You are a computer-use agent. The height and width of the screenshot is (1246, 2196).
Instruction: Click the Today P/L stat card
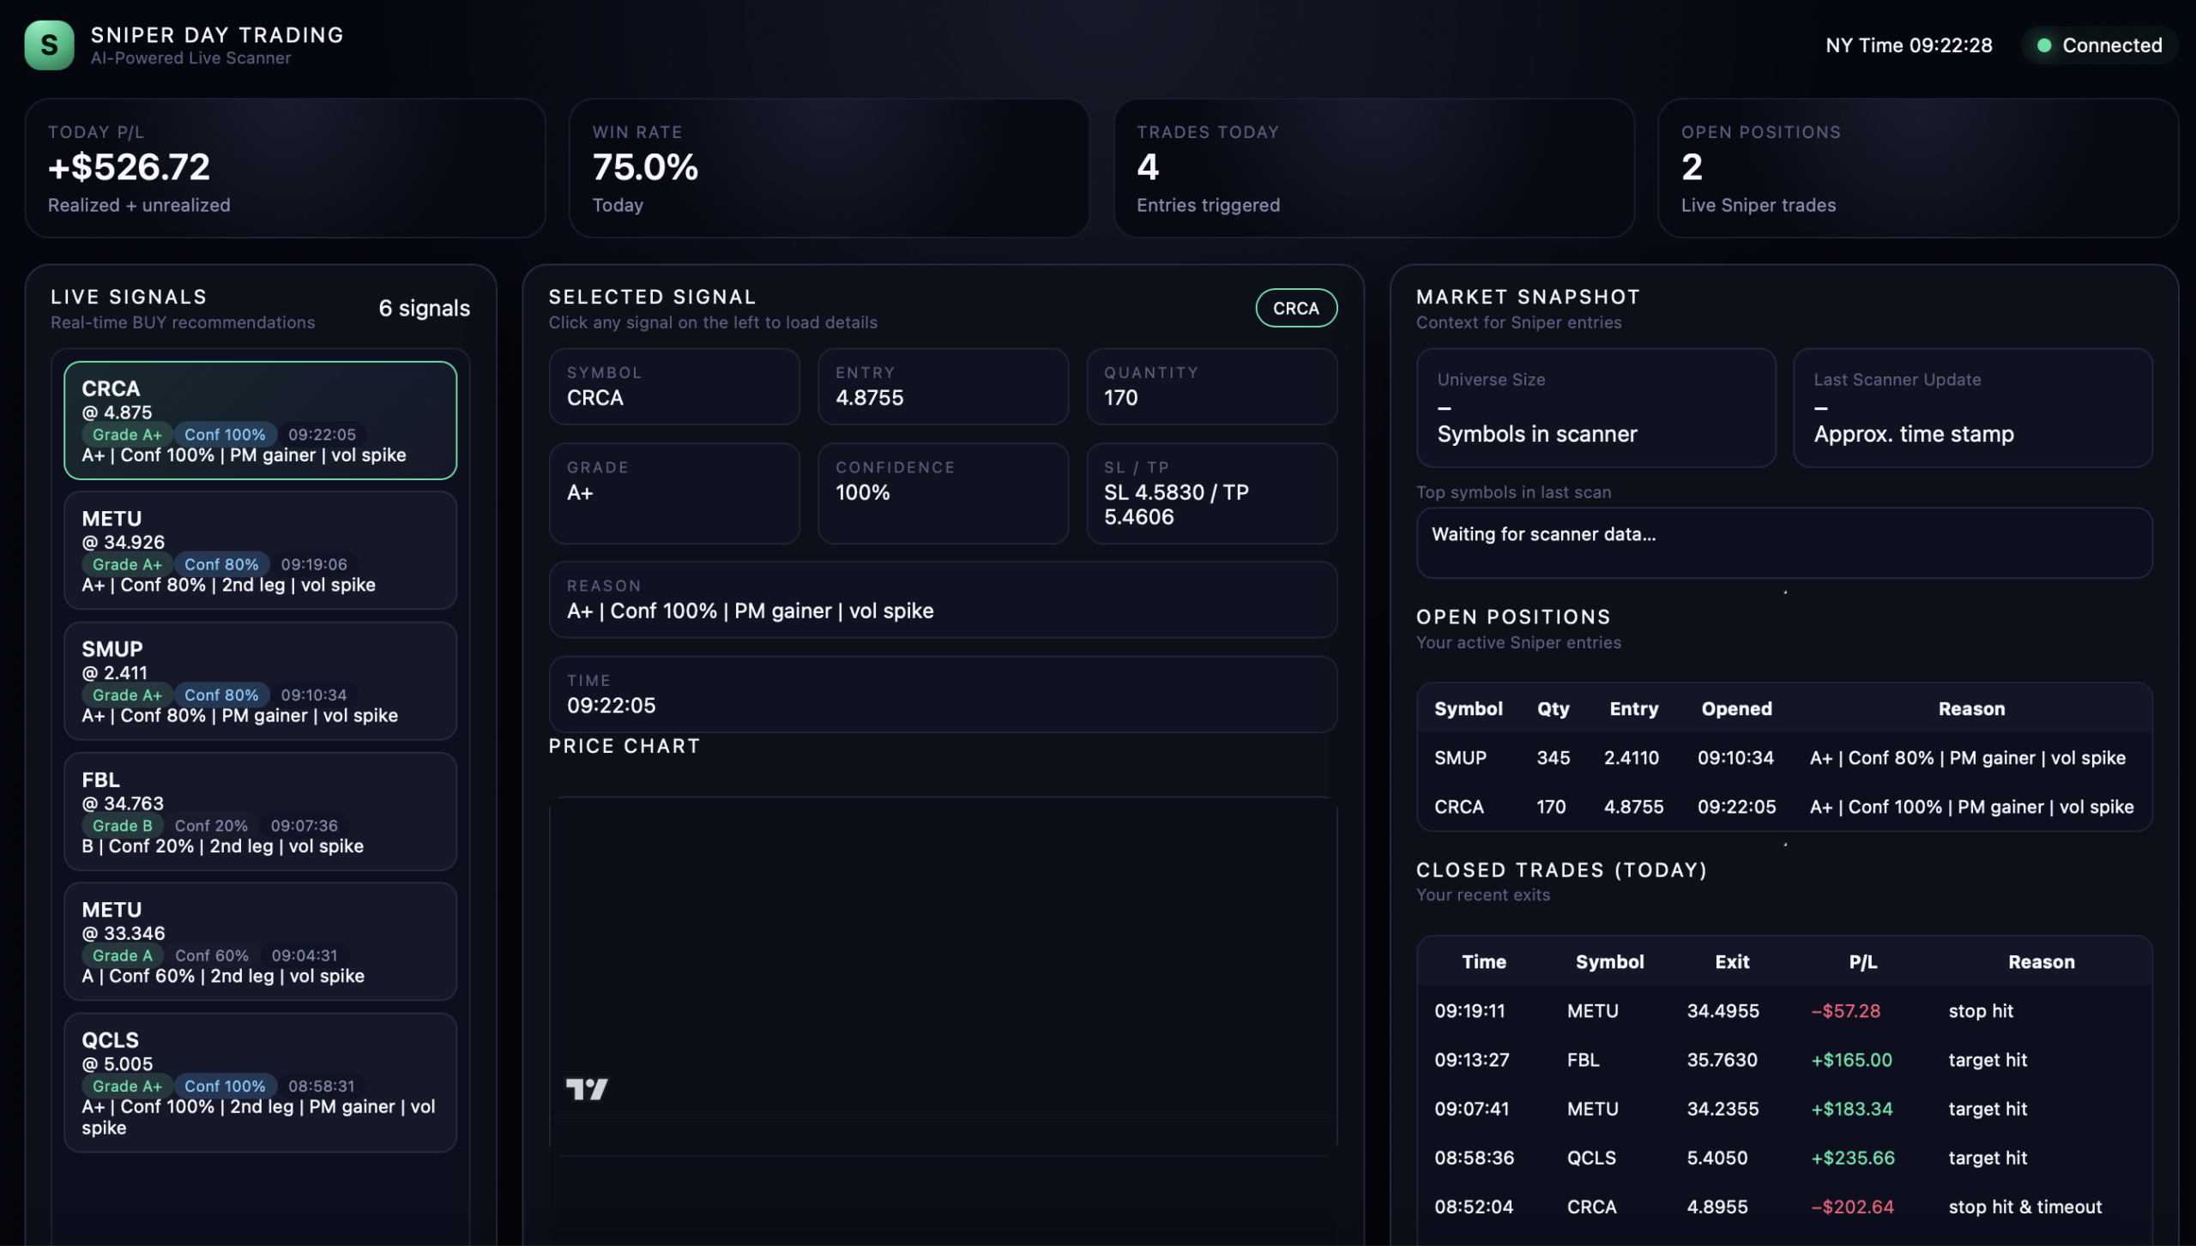click(285, 168)
